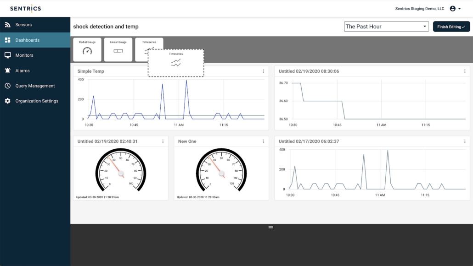473x266 pixels.
Task: Click the dragged Timeseries chart icon
Action: pos(176,63)
